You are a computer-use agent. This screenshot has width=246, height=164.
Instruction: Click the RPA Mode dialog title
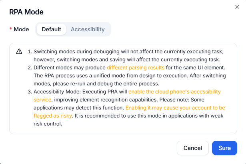(26, 12)
